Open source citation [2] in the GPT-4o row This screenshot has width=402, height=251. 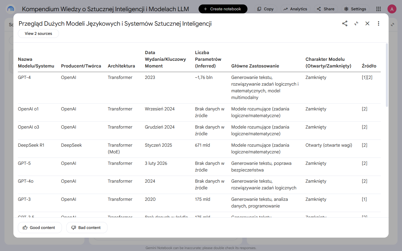click(x=365, y=181)
